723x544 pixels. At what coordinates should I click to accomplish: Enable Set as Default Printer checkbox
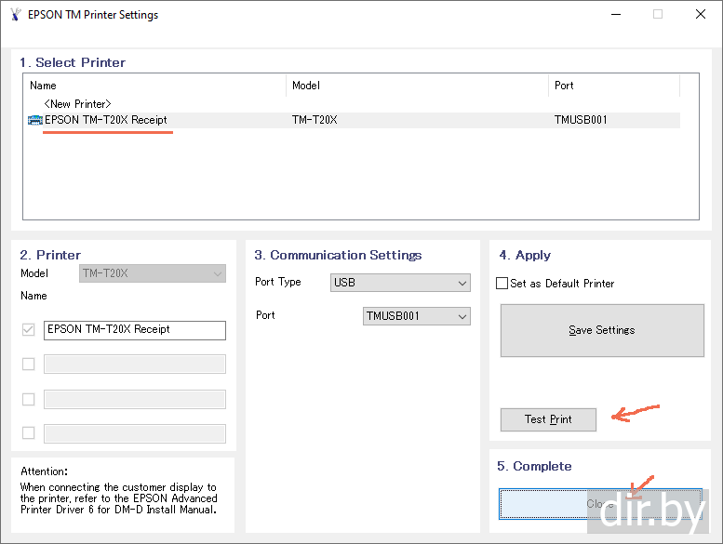pyautogui.click(x=502, y=284)
